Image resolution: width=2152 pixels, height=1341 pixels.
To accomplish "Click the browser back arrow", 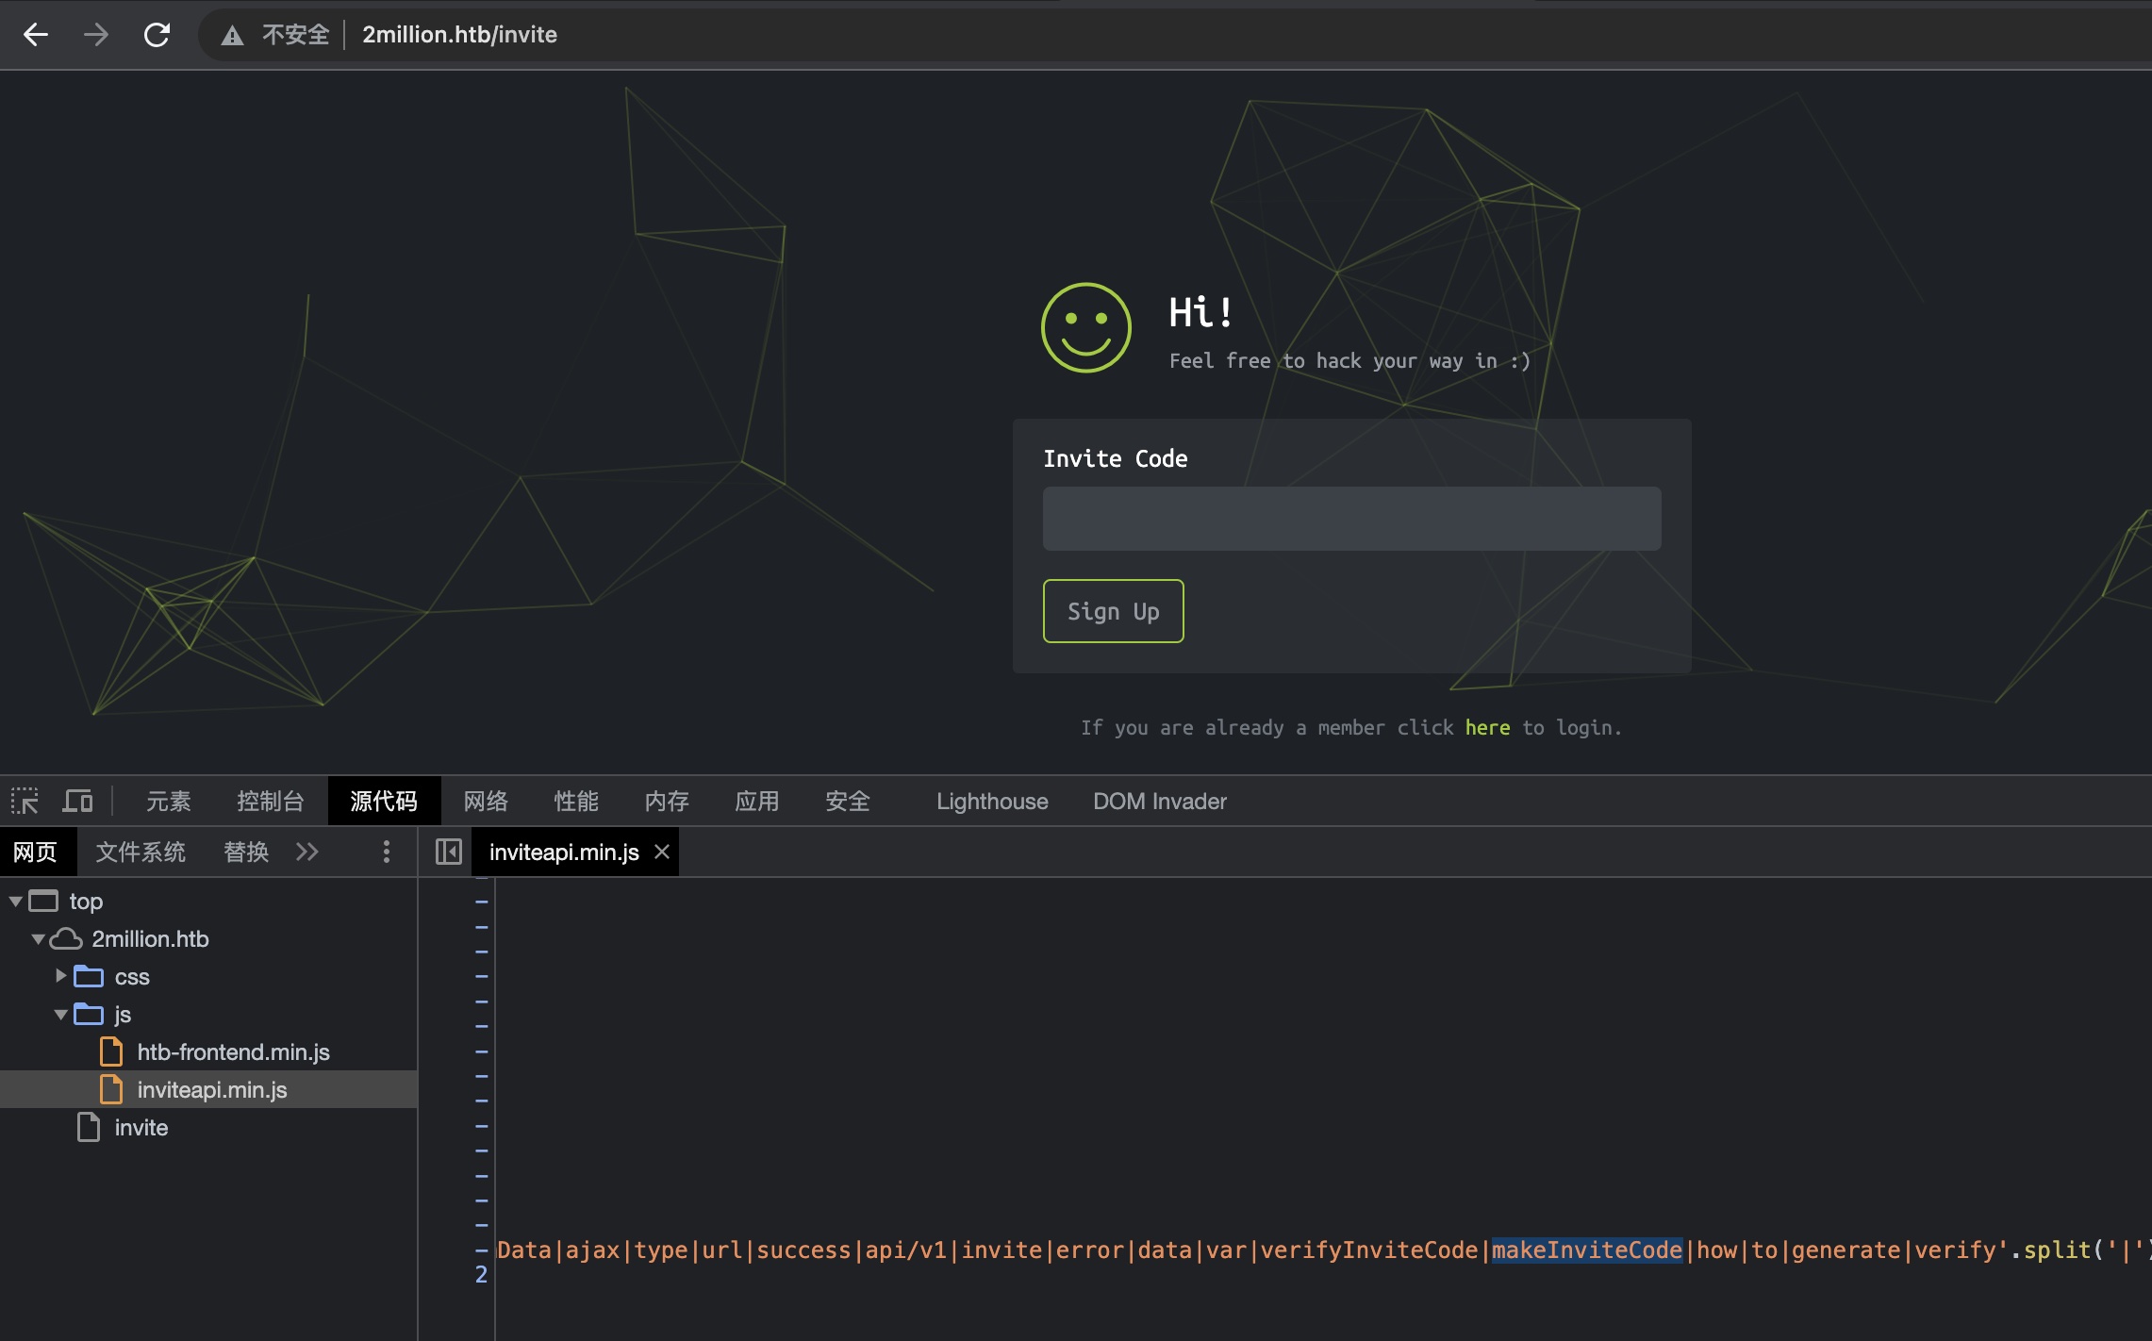I will 36,35.
